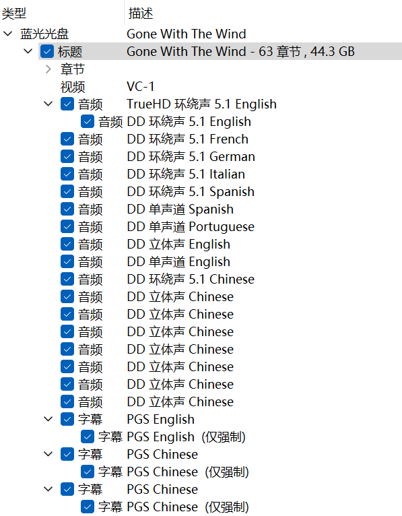This screenshot has height=516, width=402.
Task: Toggle DD 环绕声 5.1 Chinese audio checkbox
Action: point(67,279)
